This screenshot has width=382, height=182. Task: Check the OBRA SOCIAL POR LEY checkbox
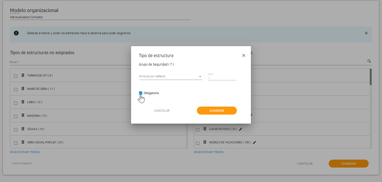tap(16, 143)
